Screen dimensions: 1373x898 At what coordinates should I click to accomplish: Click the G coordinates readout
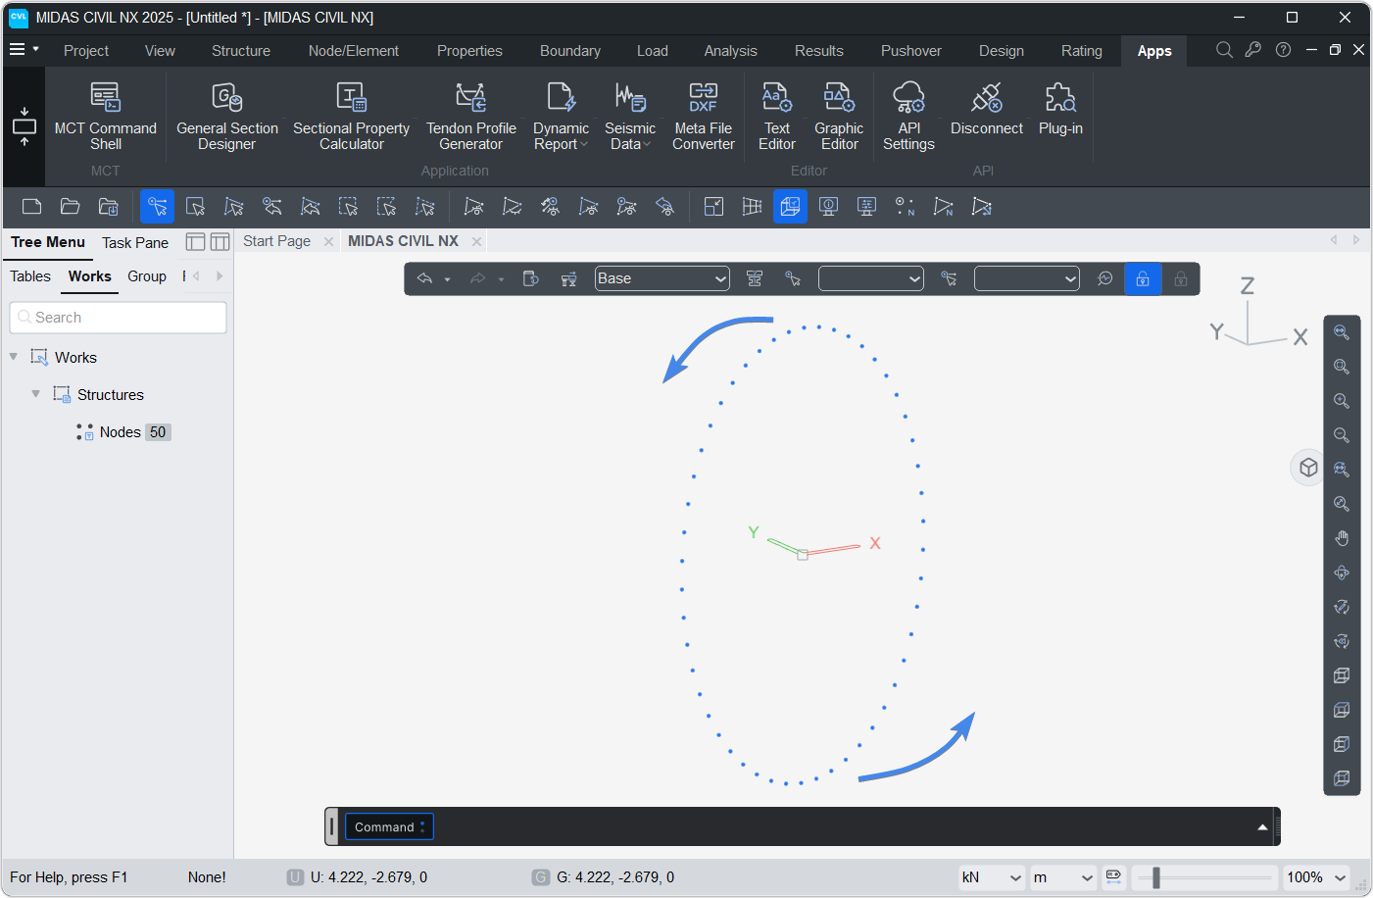tap(615, 877)
